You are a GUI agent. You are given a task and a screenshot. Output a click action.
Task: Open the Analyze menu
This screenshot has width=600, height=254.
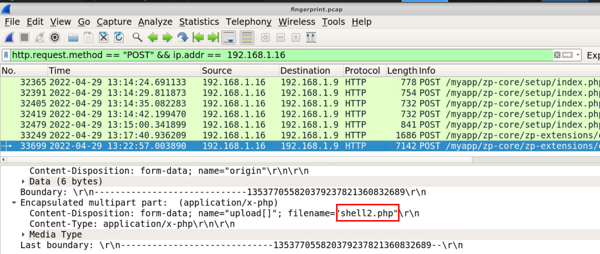click(155, 22)
